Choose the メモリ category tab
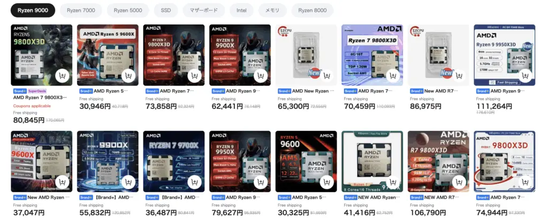The image size is (548, 221). tap(272, 11)
